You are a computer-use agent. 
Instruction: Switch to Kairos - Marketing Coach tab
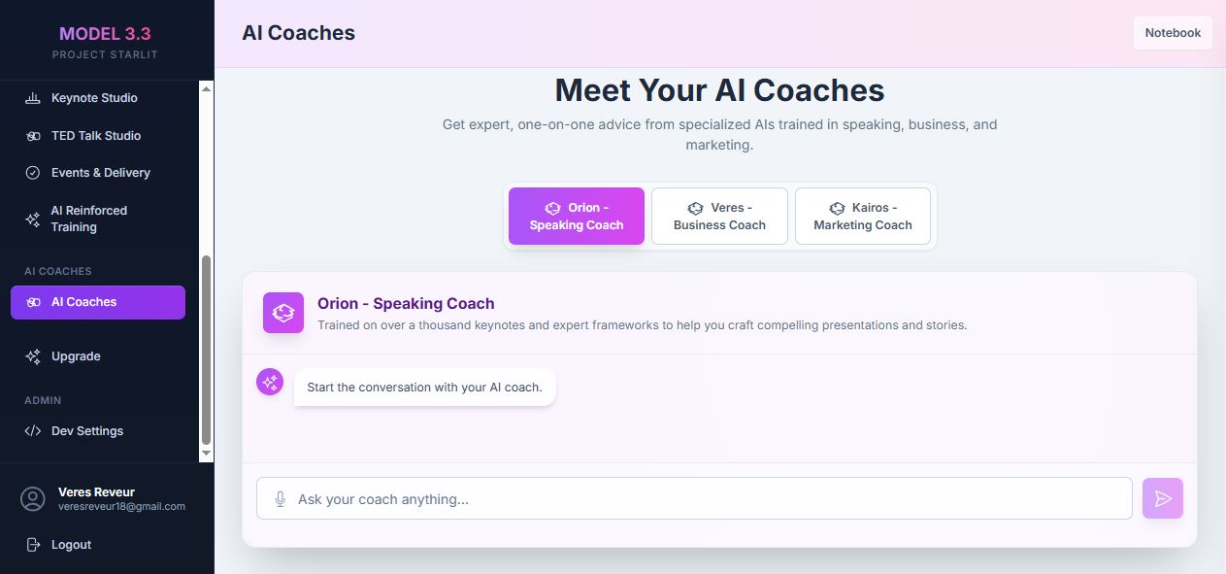click(862, 216)
